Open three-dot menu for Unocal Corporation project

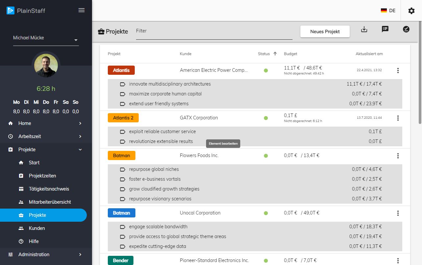(398, 213)
